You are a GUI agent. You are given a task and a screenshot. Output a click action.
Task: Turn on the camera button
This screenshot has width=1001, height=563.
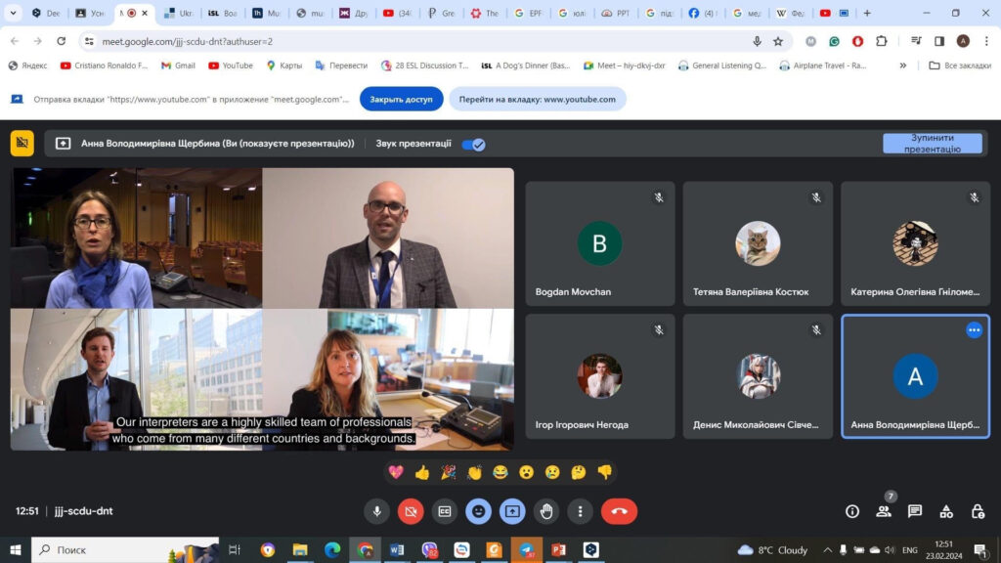[411, 511]
